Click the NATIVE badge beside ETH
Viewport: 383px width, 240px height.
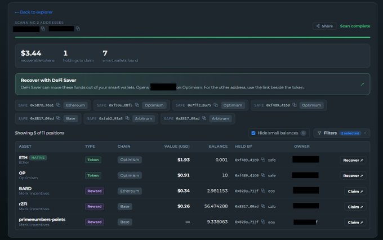pos(38,158)
